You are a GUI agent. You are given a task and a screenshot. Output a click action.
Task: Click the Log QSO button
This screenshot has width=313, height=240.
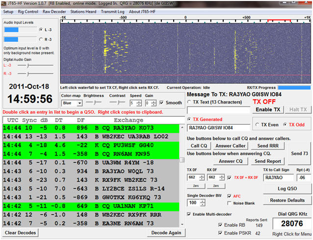[x=287, y=188]
